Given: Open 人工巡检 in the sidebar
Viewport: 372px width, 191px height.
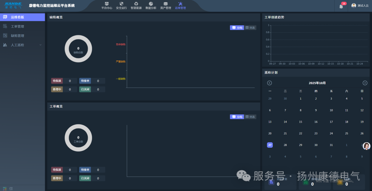Looking at the screenshot, I should (22, 45).
